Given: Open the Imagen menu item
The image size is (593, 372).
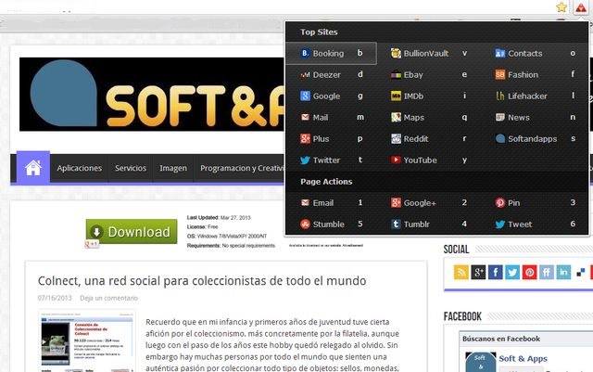Looking at the screenshot, I should click(173, 168).
